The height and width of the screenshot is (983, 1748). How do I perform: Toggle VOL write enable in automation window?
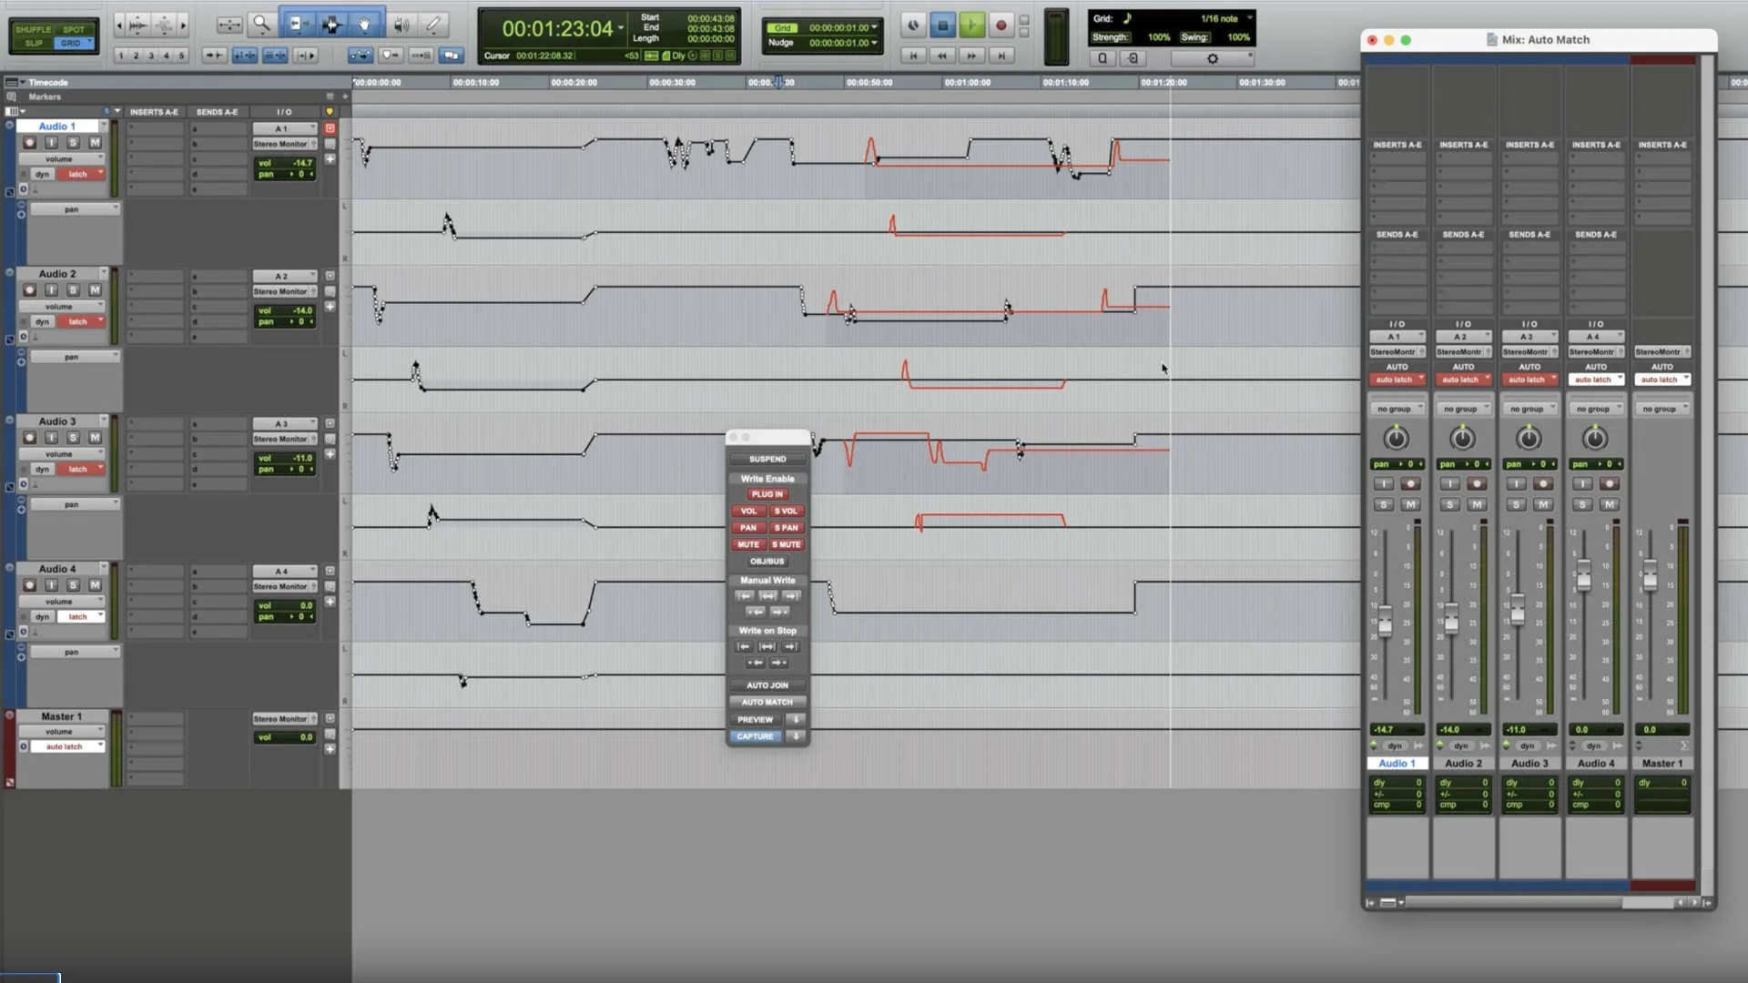748,511
